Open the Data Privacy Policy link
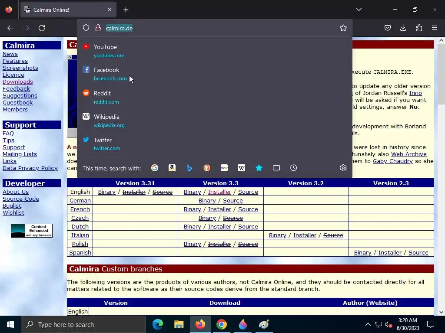 coord(30,168)
